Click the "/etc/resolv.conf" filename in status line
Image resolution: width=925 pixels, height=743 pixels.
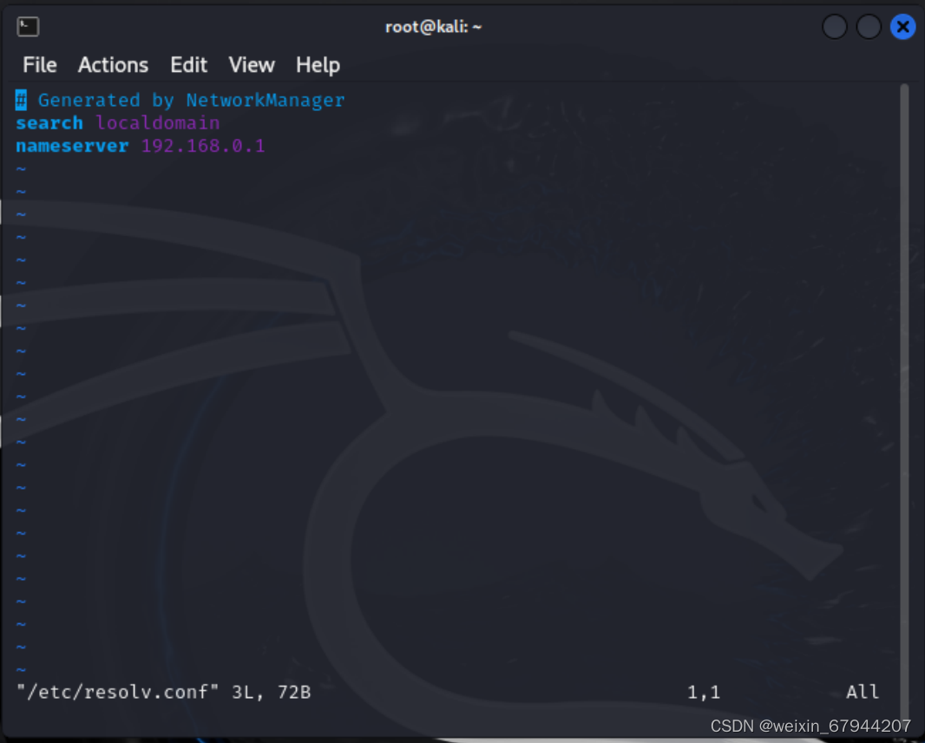click(x=118, y=692)
